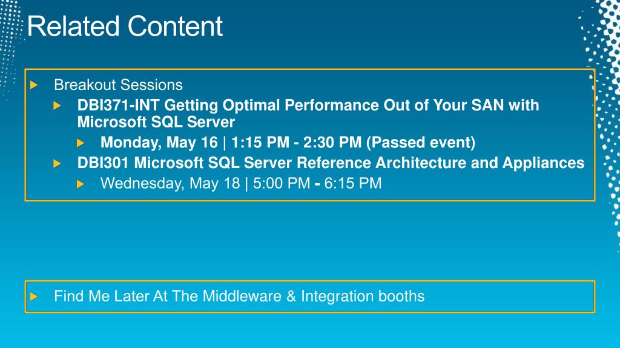Click the (Passed event) label
The image size is (620, 348).
420,143
